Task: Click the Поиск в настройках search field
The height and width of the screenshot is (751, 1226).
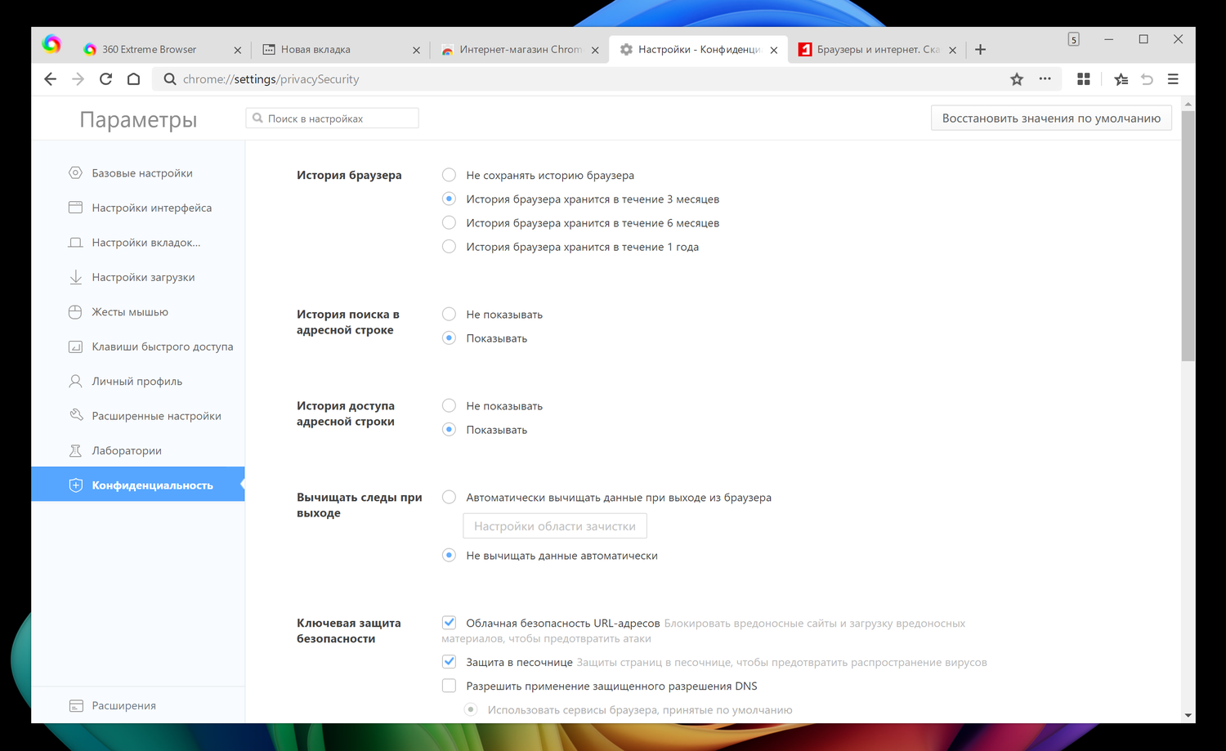Action: tap(333, 118)
